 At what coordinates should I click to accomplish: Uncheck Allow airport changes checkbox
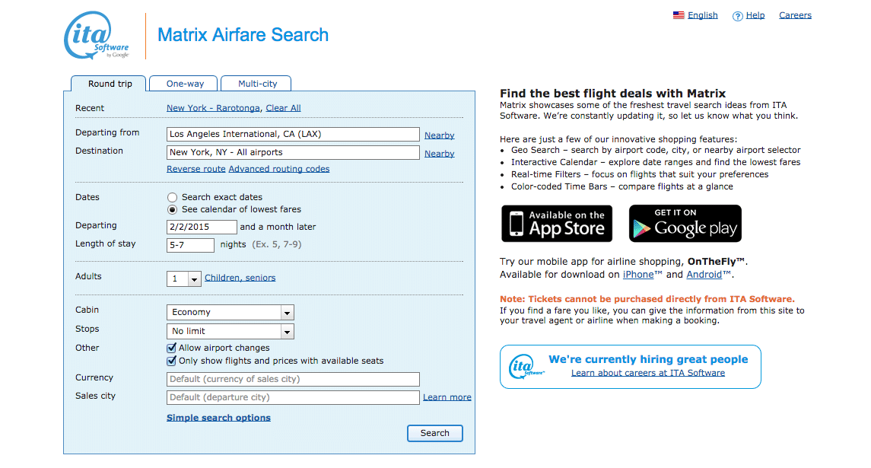172,348
